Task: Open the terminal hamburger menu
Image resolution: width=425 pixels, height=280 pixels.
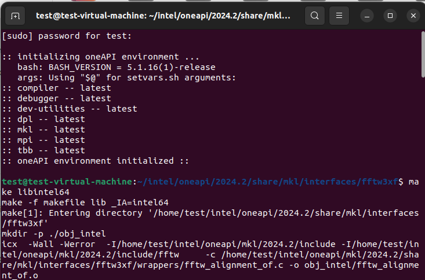Action: tap(339, 16)
